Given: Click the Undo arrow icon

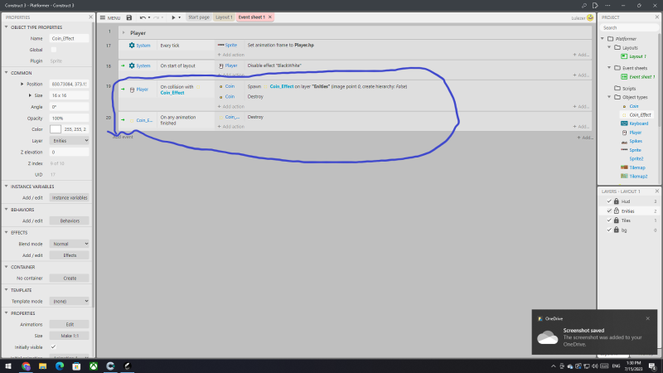Looking at the screenshot, I should [x=143, y=17].
